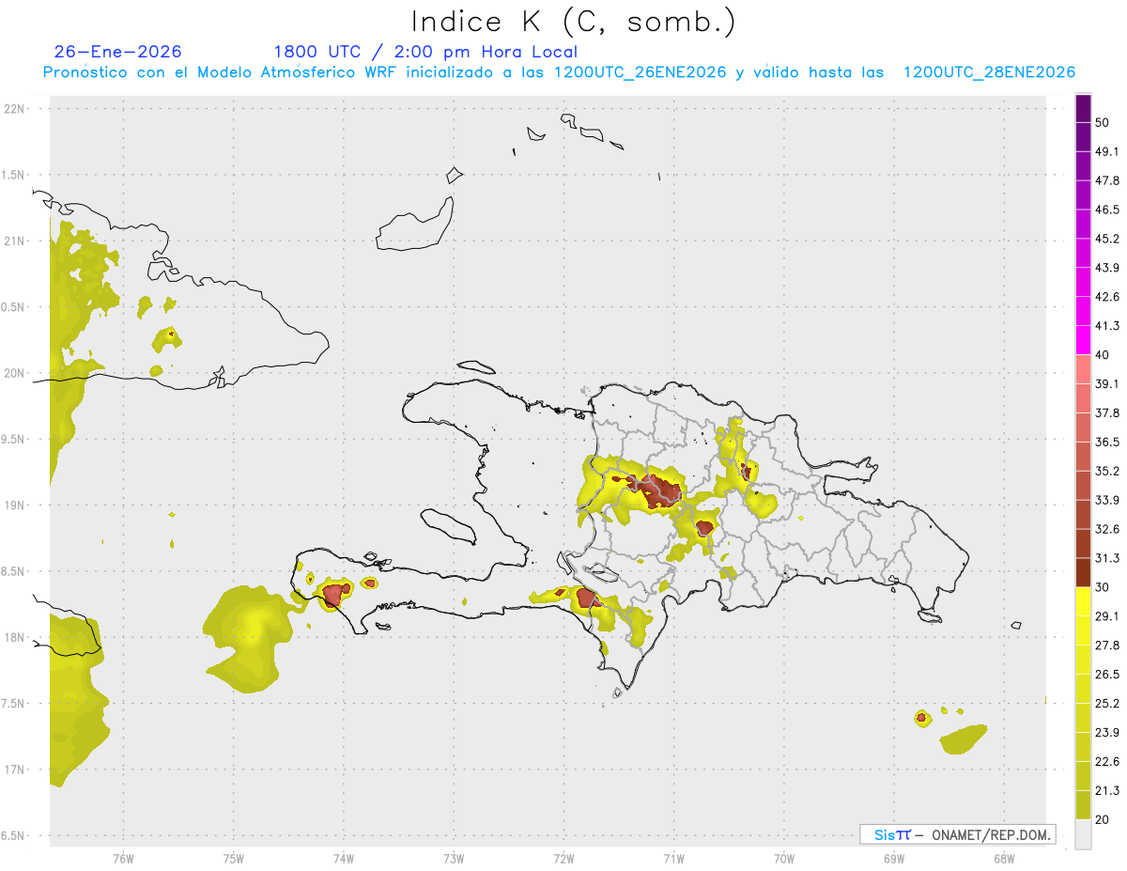The image size is (1127, 871).
Task: Click the "41.3" color scale value
Action: point(1107,326)
